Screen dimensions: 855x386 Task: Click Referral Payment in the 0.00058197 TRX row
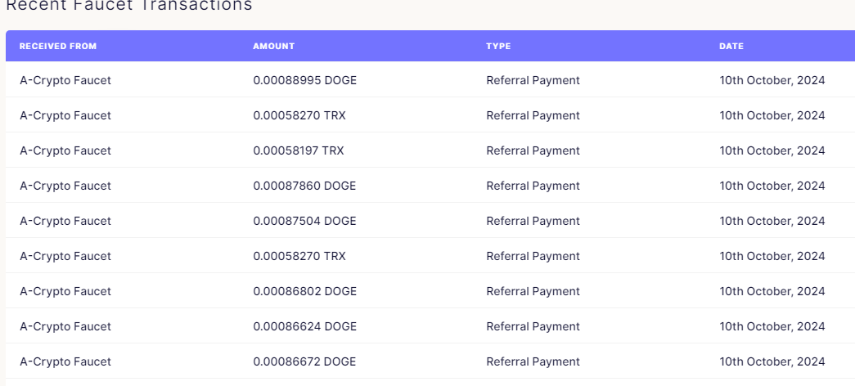(533, 150)
